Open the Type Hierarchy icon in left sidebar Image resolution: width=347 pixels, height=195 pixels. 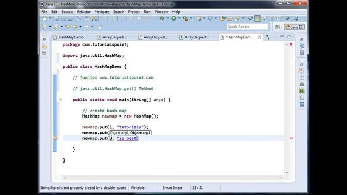pos(44,53)
